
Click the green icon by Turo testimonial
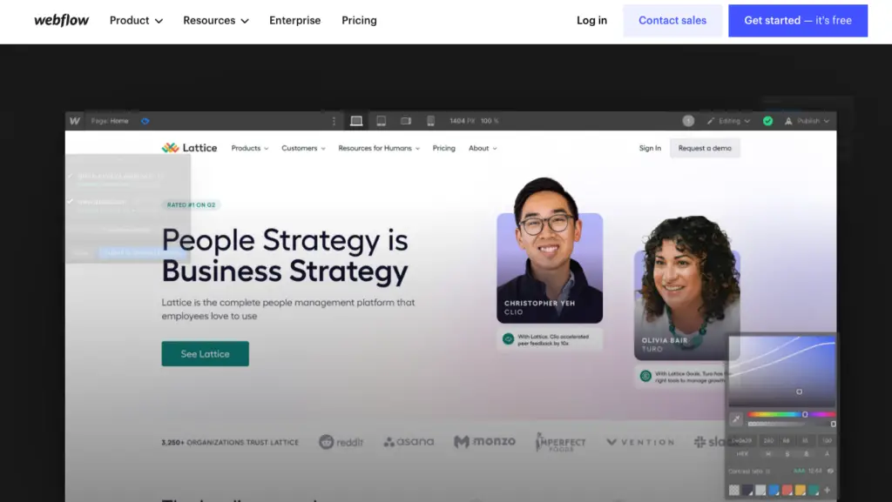[x=645, y=376]
